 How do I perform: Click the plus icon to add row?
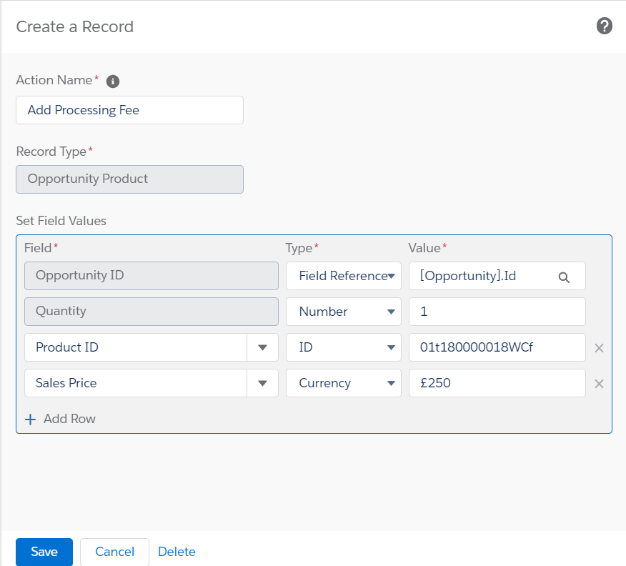[x=30, y=419]
